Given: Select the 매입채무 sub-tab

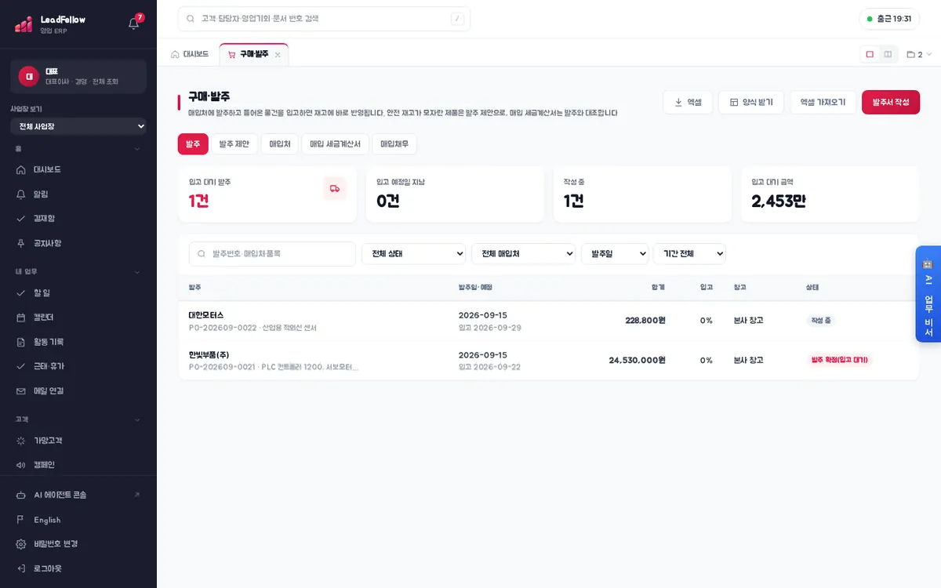Looking at the screenshot, I should point(394,144).
